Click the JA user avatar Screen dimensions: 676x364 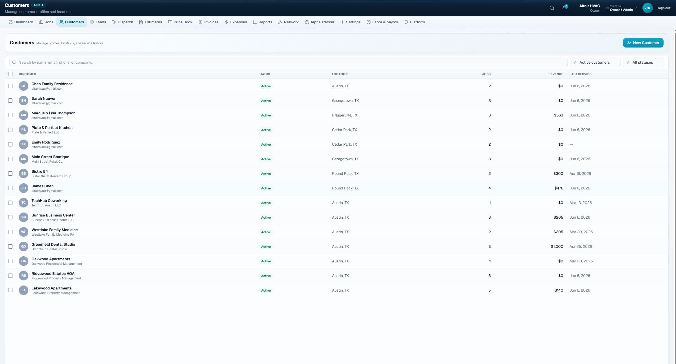647,8
